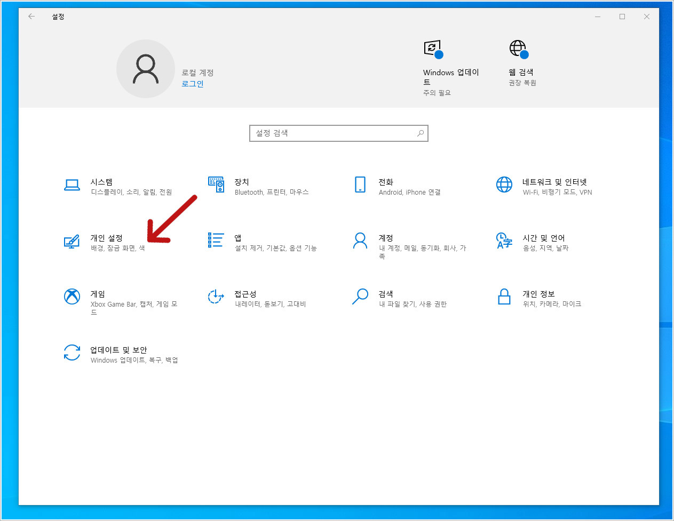Image resolution: width=674 pixels, height=521 pixels.
Task: Open the 접근성 icon
Action: tap(216, 296)
